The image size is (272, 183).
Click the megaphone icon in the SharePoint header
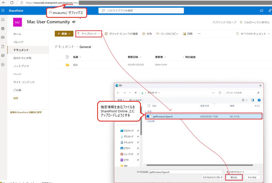261,11
